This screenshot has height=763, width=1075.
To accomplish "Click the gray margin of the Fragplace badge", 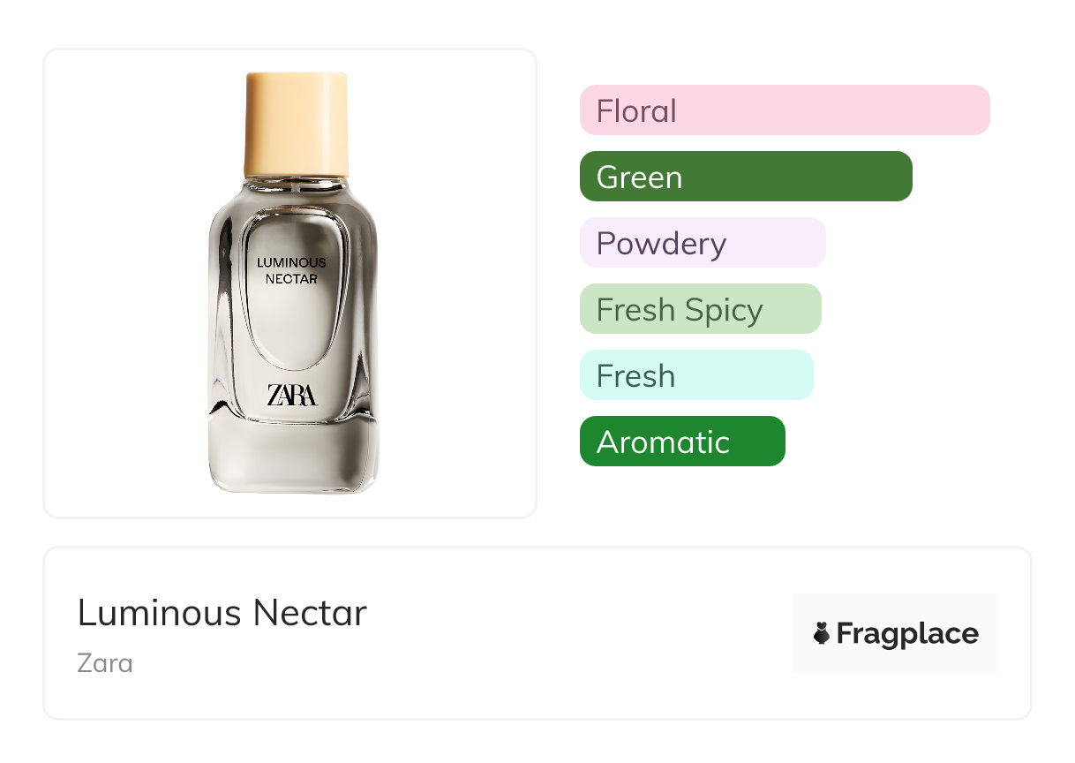I will (896, 606).
